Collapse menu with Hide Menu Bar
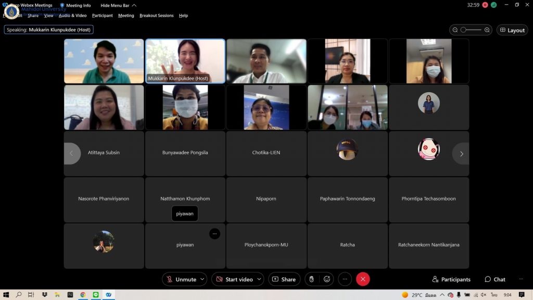 [x=118, y=5]
